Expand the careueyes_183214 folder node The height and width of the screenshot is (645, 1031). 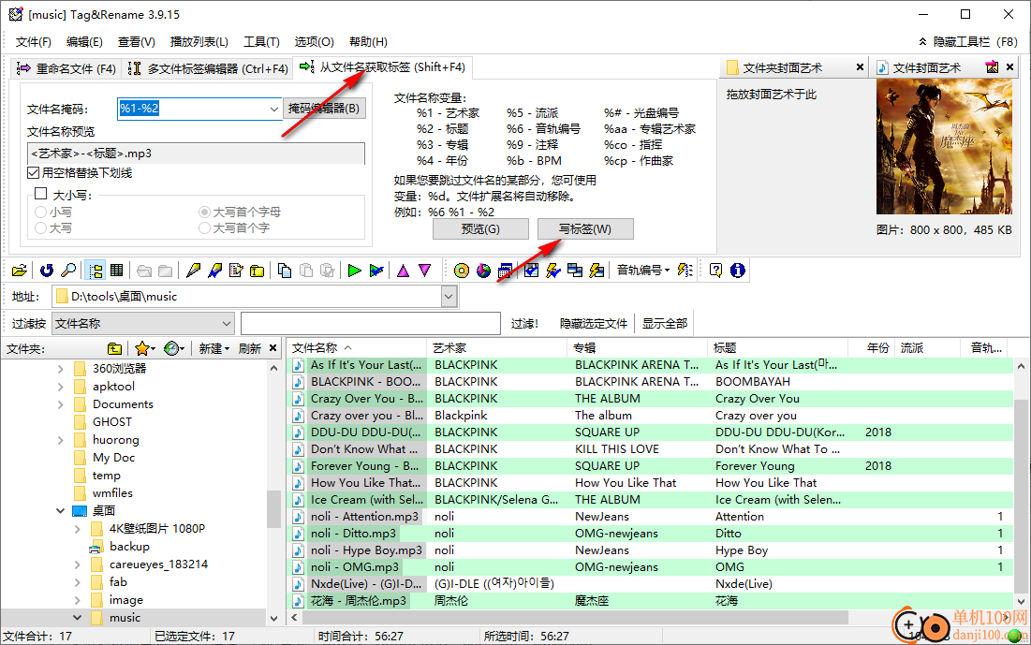point(78,564)
